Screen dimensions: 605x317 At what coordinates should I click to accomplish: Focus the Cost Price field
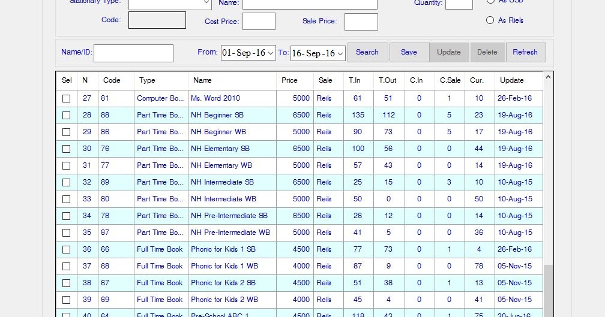(x=259, y=21)
